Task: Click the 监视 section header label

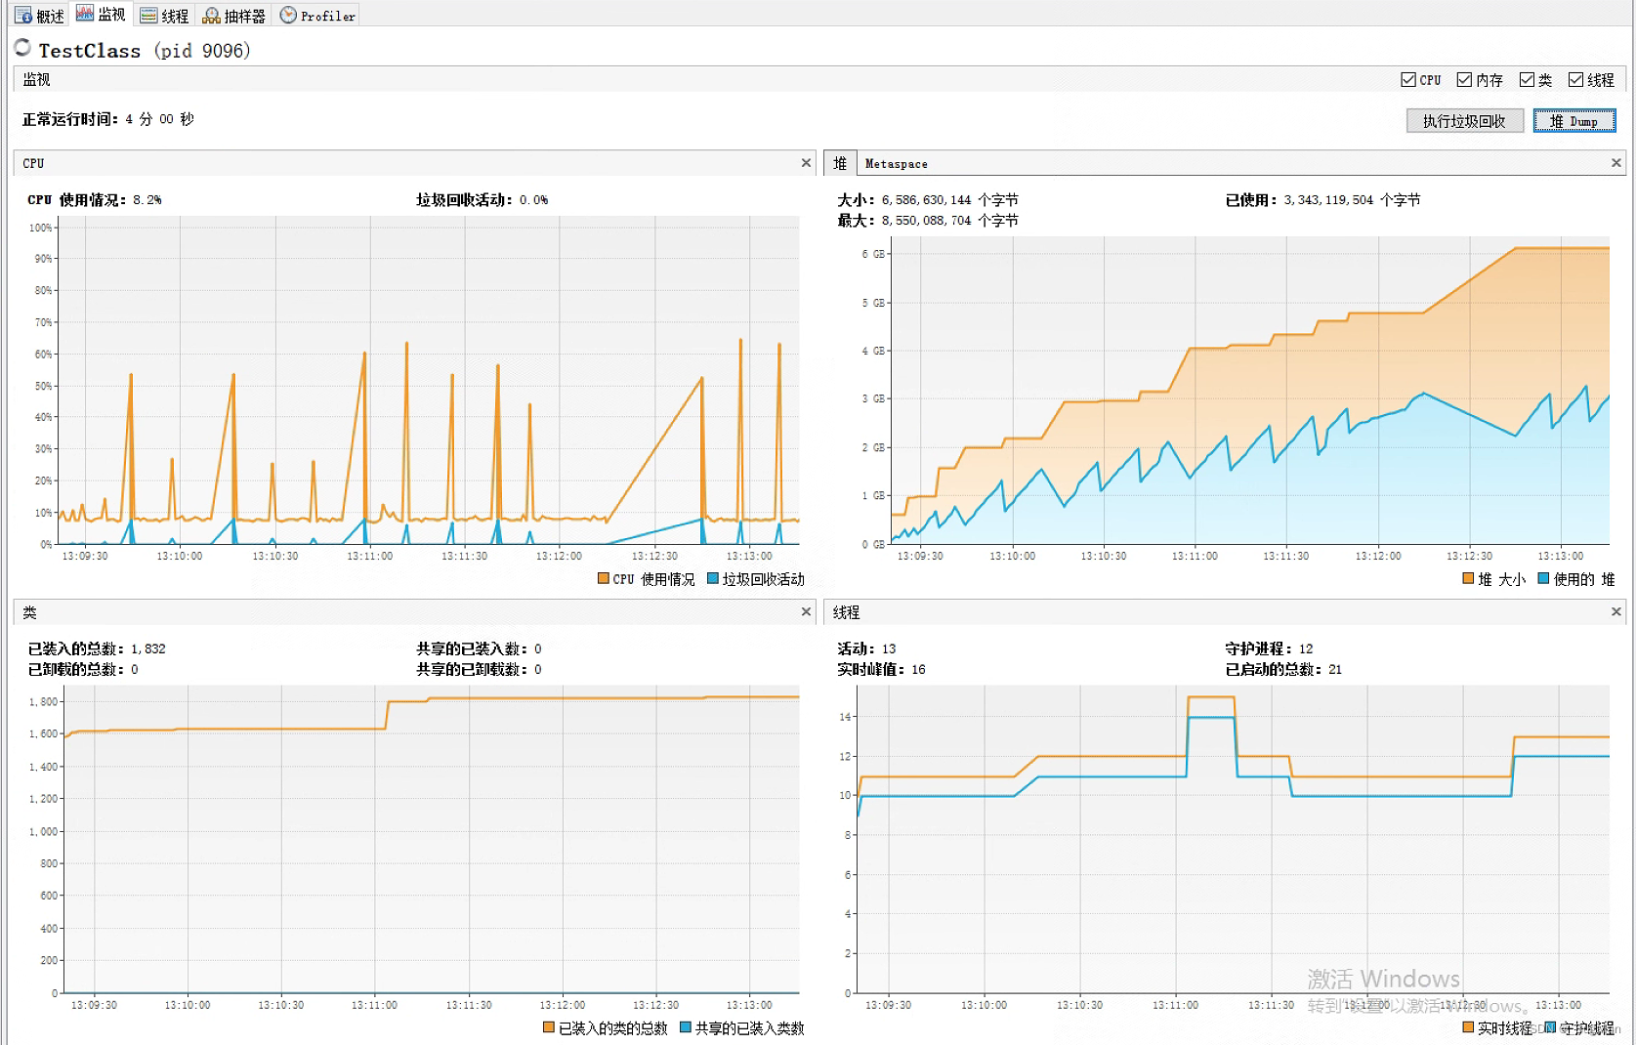Action: point(36,79)
